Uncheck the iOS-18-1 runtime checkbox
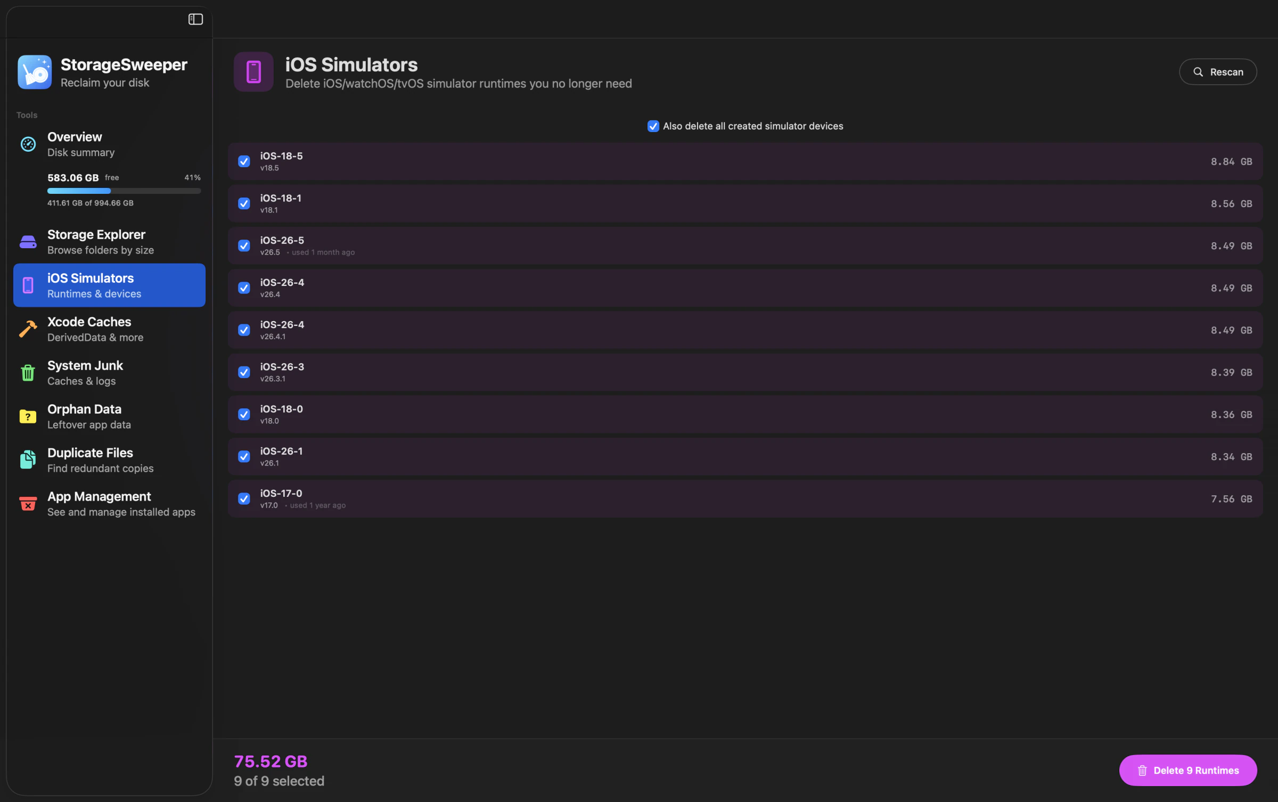This screenshot has width=1278, height=802. click(244, 203)
